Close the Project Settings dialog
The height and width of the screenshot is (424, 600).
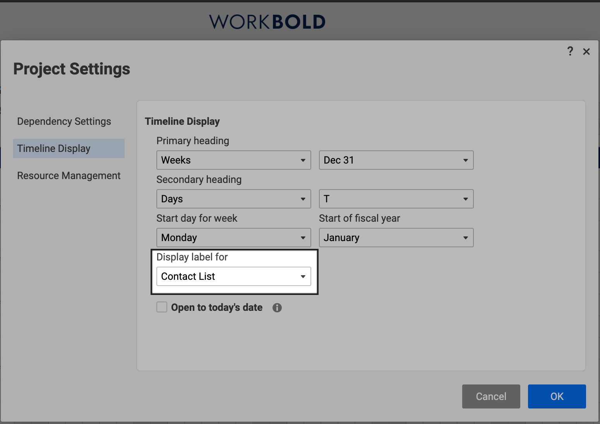586,51
